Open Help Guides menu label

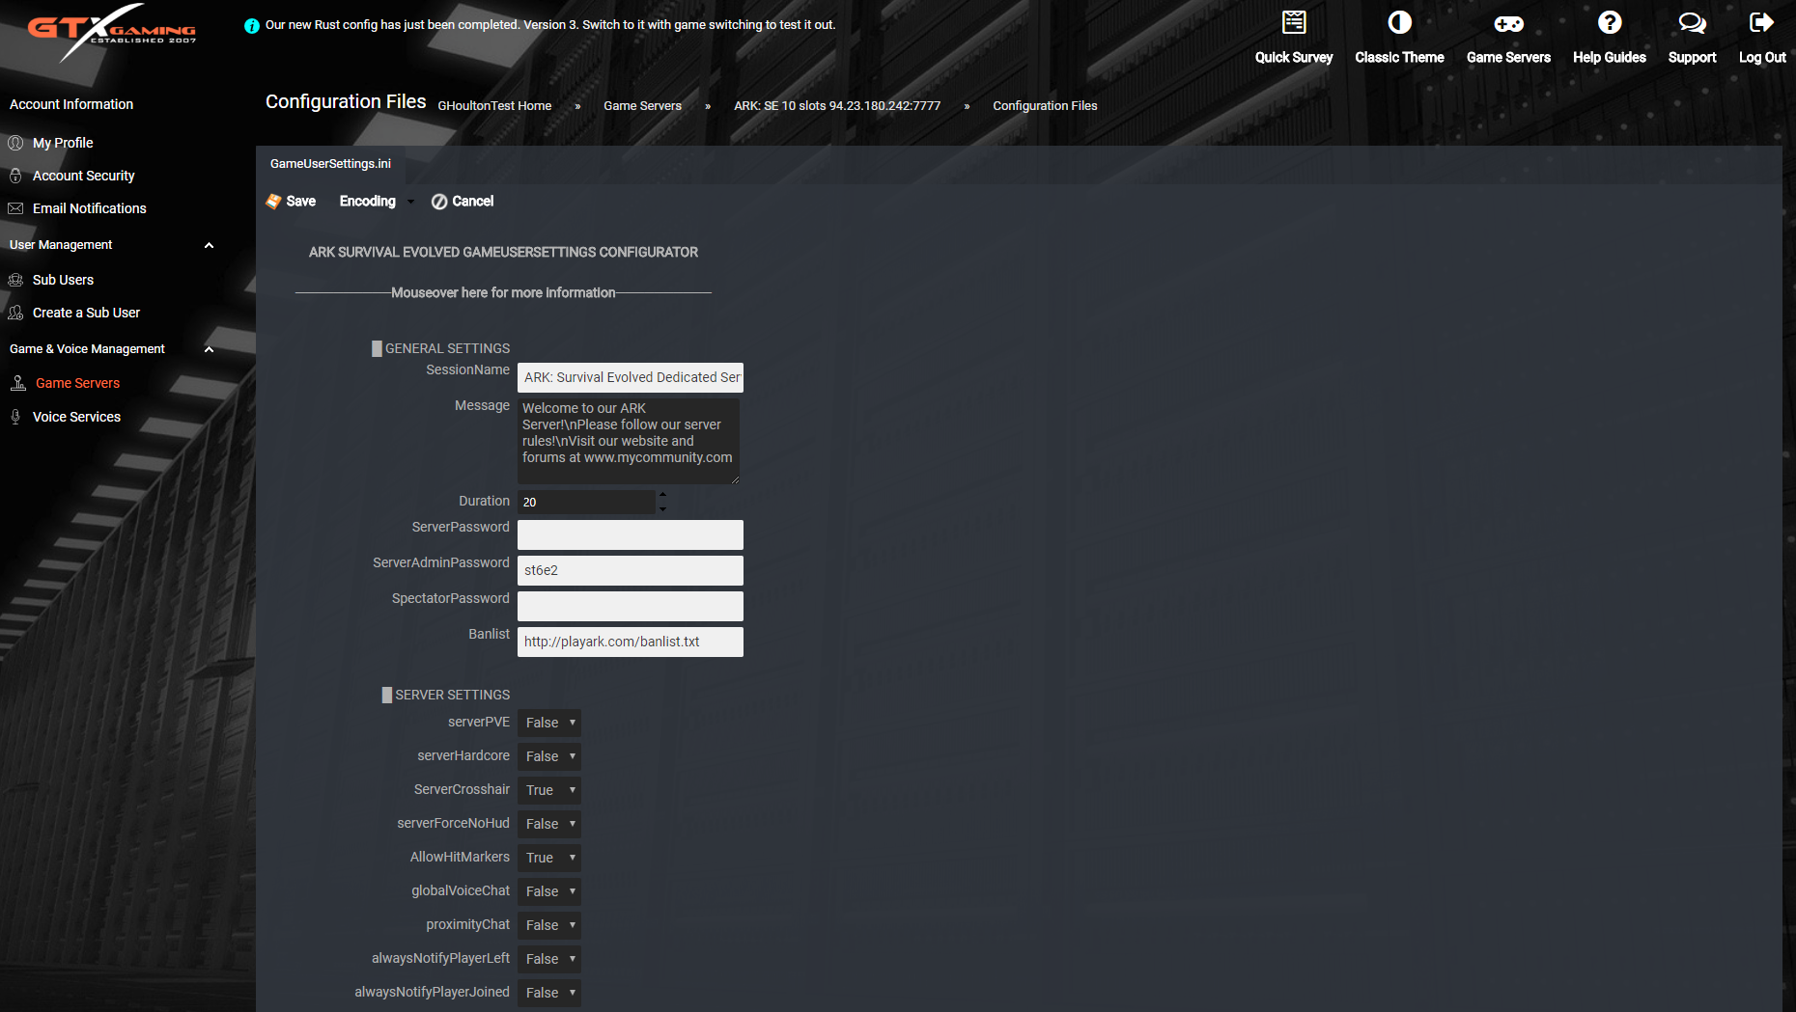point(1610,58)
